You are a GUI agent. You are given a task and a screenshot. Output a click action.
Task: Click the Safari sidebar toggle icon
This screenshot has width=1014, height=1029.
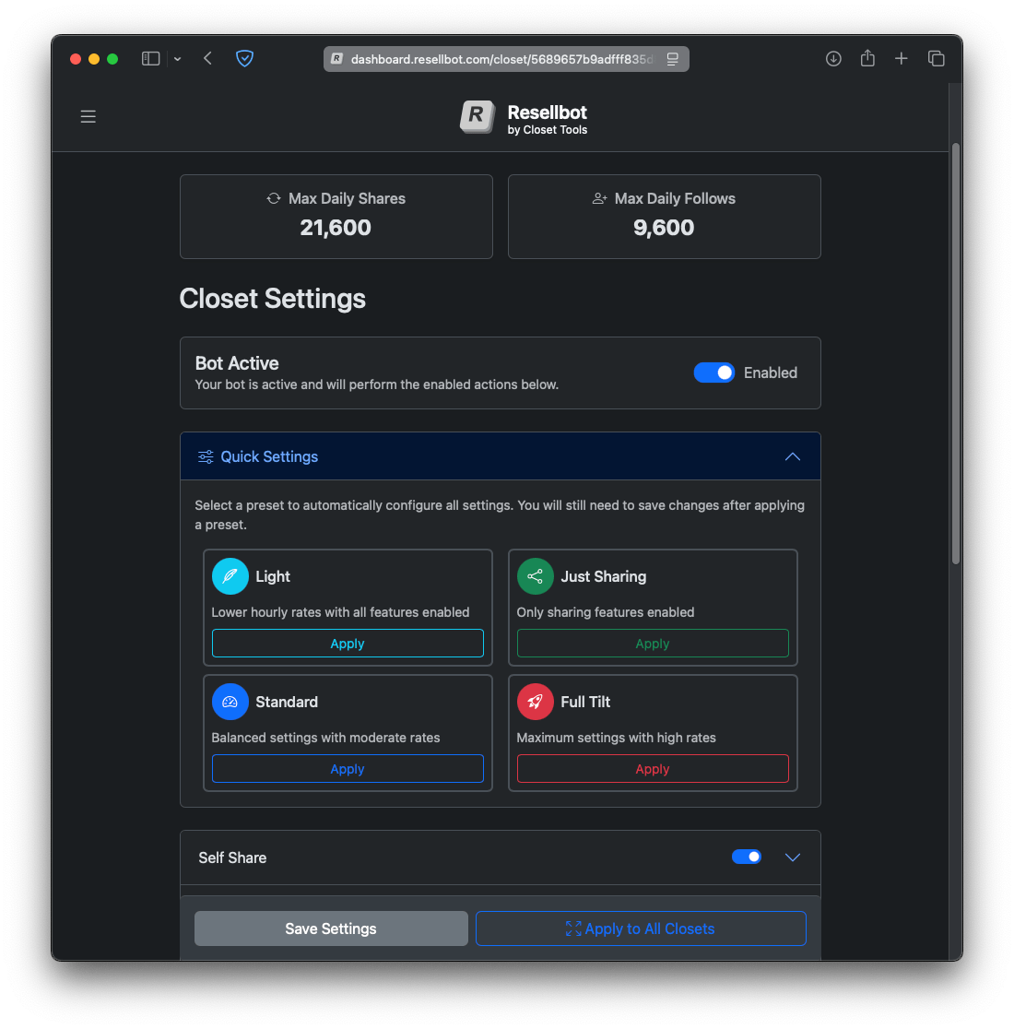pos(150,59)
